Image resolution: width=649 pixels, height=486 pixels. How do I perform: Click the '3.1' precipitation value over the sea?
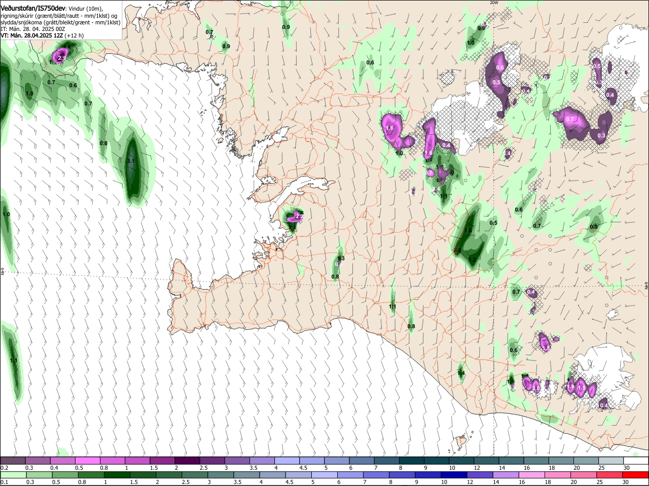tap(131, 161)
